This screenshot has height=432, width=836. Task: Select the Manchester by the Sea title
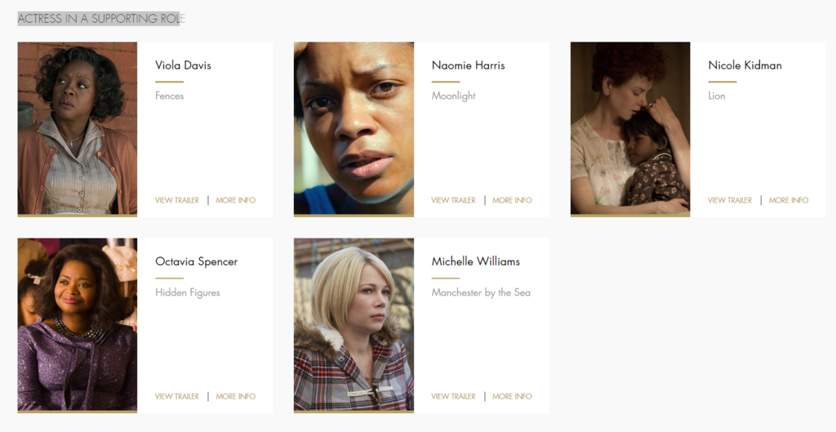(x=481, y=293)
